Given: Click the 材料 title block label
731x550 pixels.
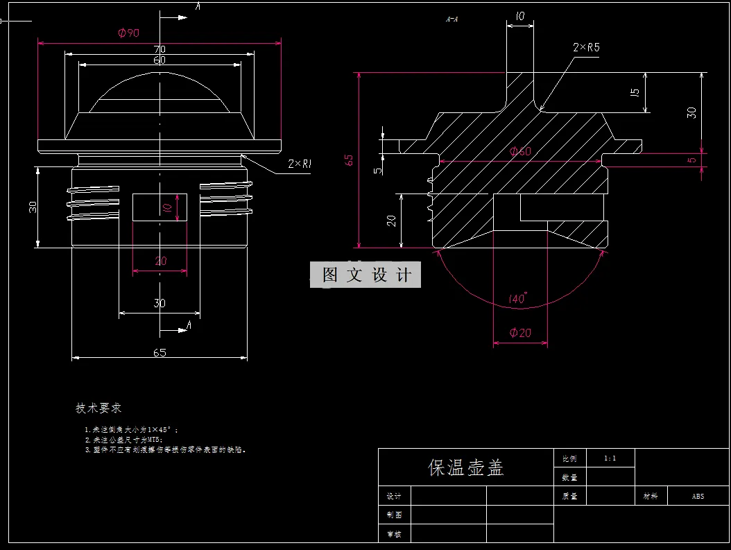Looking at the screenshot, I should tap(651, 496).
